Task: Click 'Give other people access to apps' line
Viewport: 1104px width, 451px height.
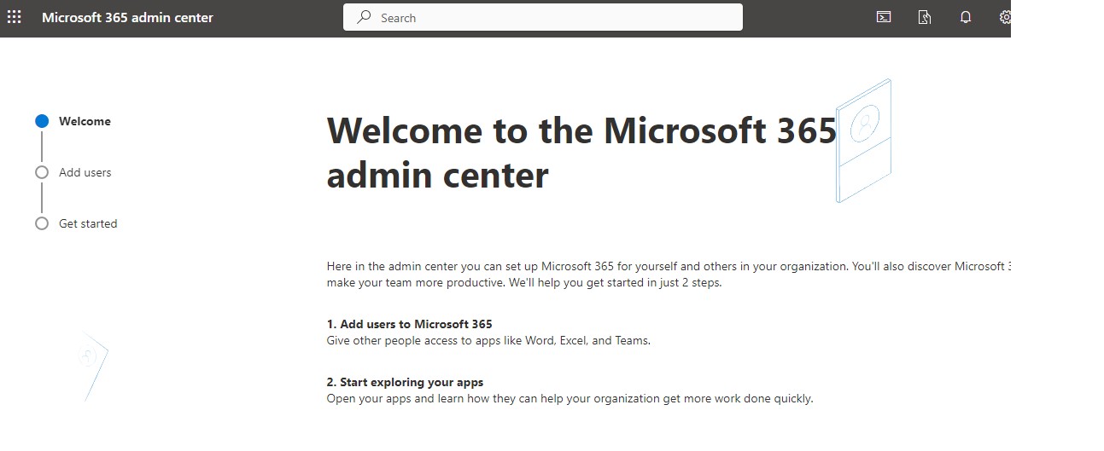Action: pos(488,340)
